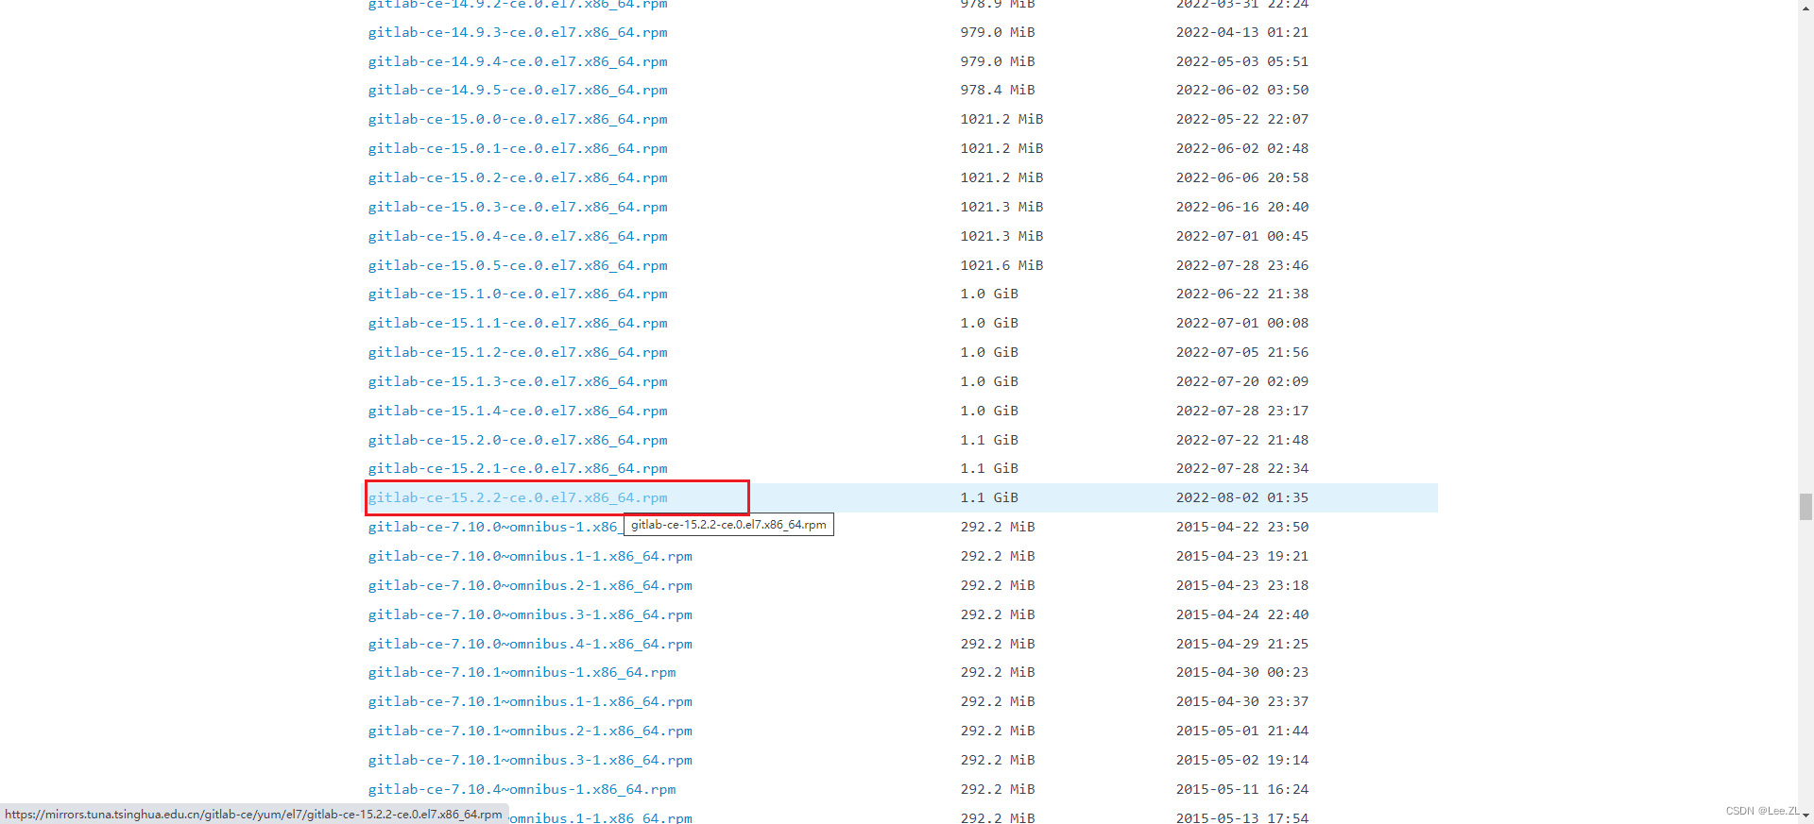Open gitlab-ce-15.1.2-ce.0.el7.x86_64.rpm

(518, 352)
